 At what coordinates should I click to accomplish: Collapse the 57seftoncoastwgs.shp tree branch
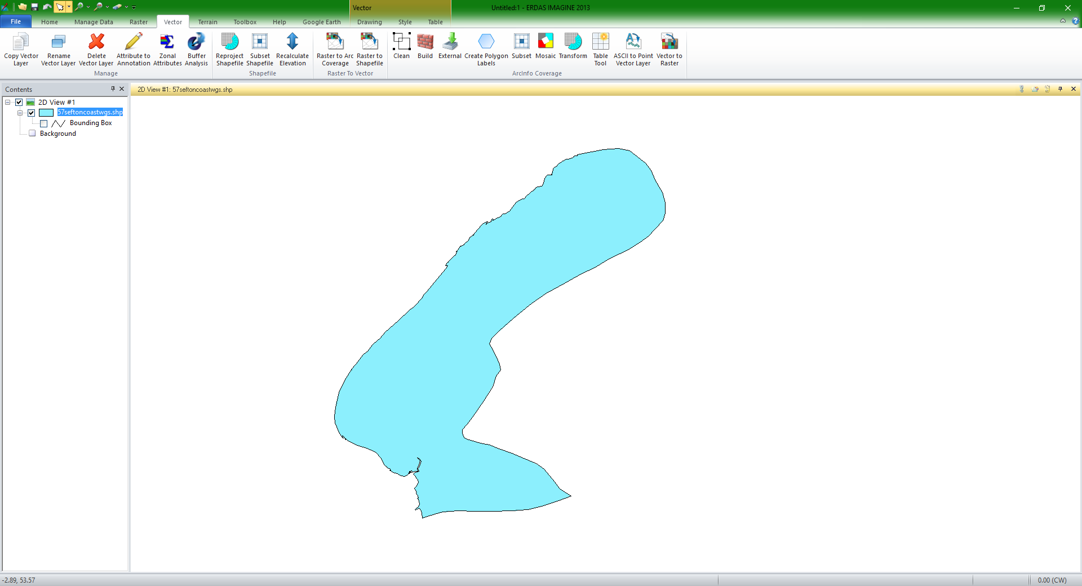[21, 113]
